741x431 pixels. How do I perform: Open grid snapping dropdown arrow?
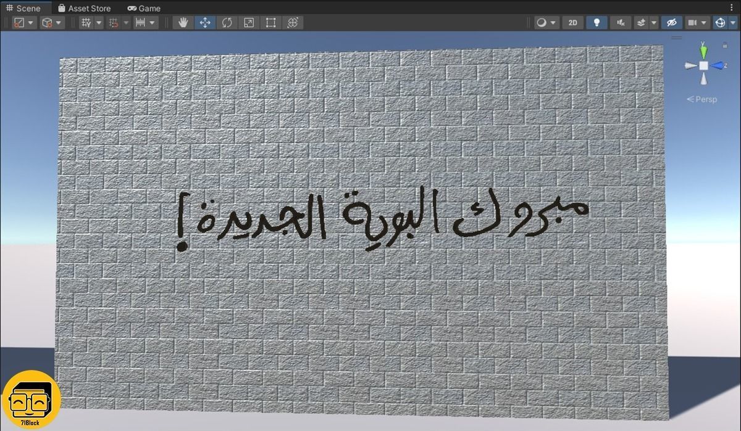coord(126,23)
